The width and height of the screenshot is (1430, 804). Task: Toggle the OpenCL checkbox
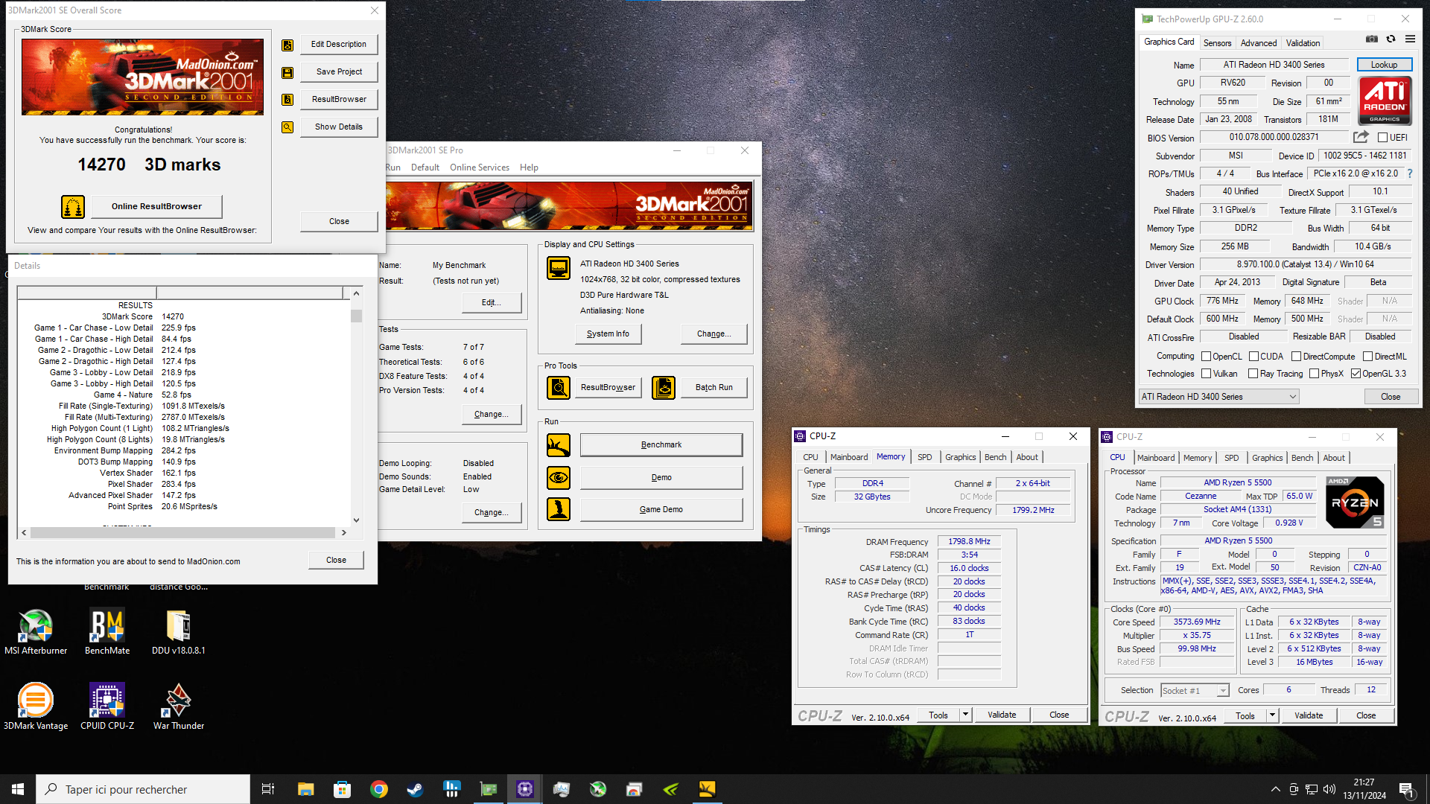click(x=1206, y=357)
